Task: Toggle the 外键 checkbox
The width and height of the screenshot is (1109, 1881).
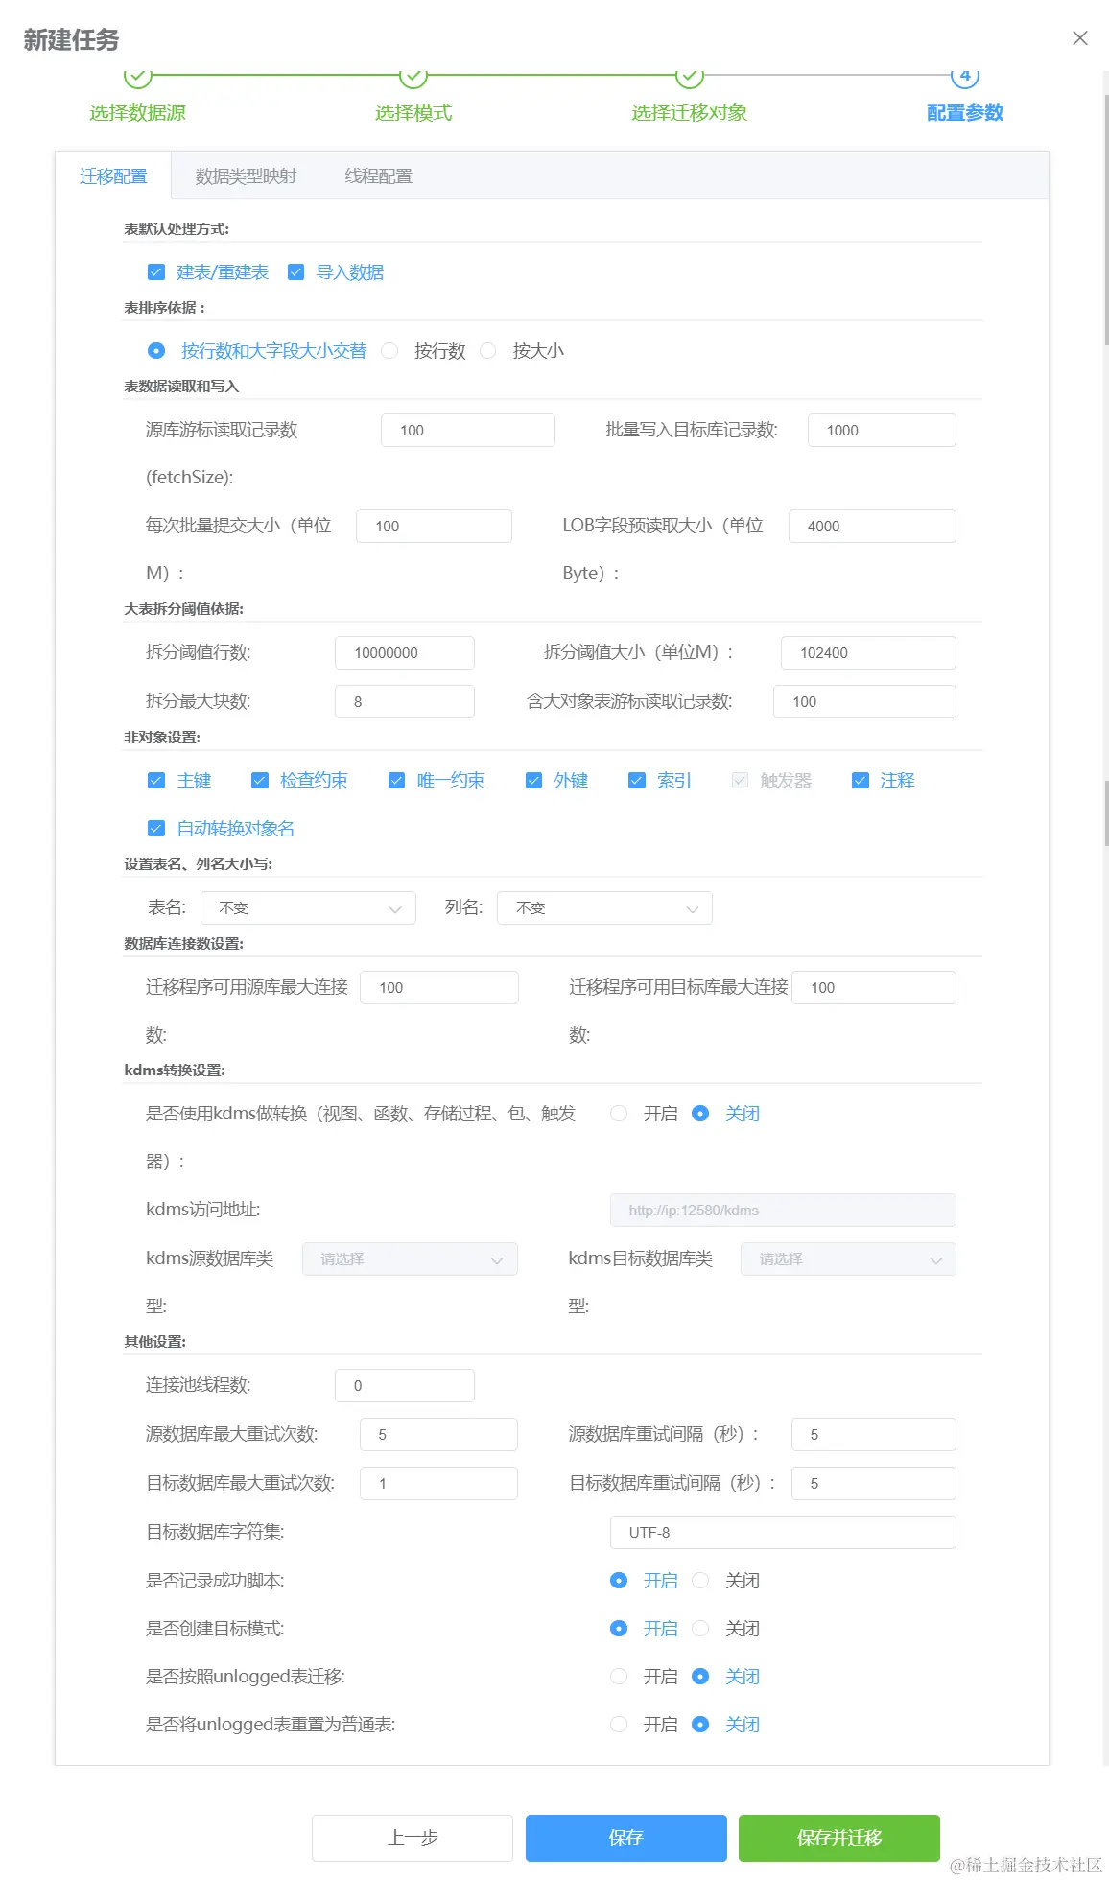Action: pyautogui.click(x=533, y=781)
